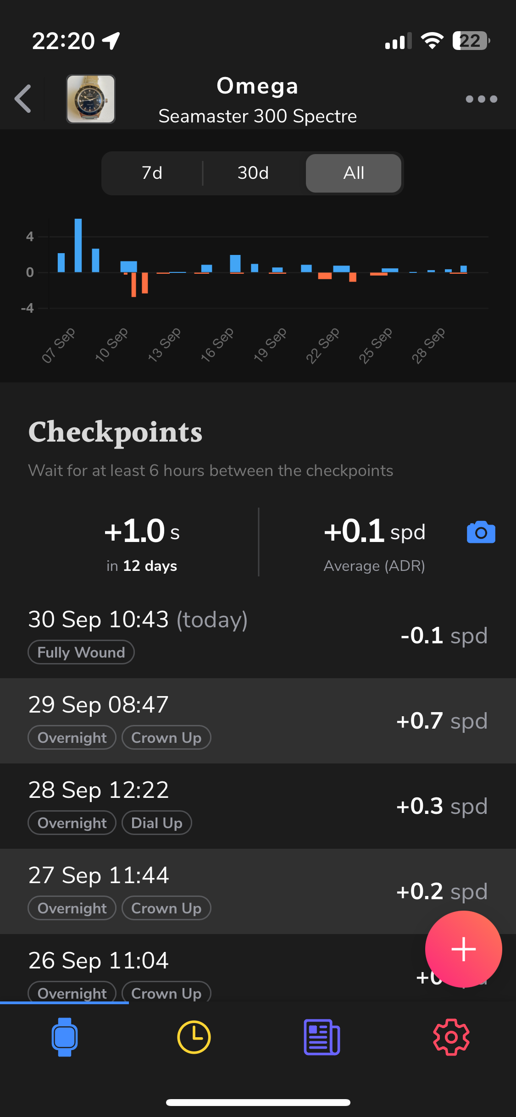The height and width of the screenshot is (1117, 516).
Task: Switch chart range to 30d
Action: [253, 173]
